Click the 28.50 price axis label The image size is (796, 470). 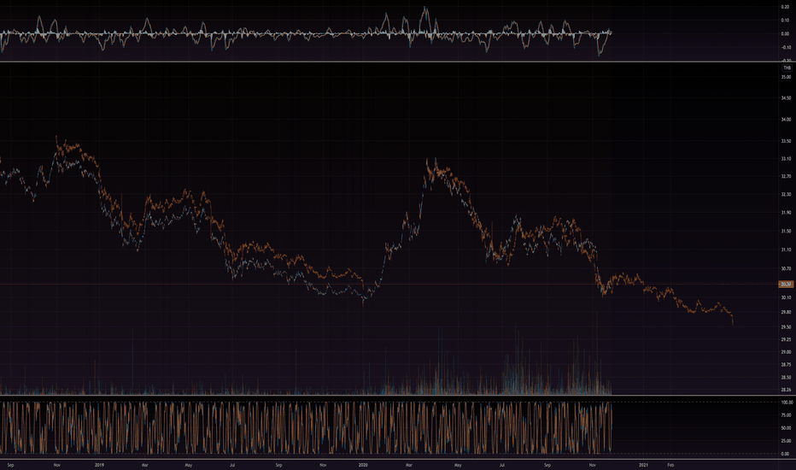[x=786, y=378]
